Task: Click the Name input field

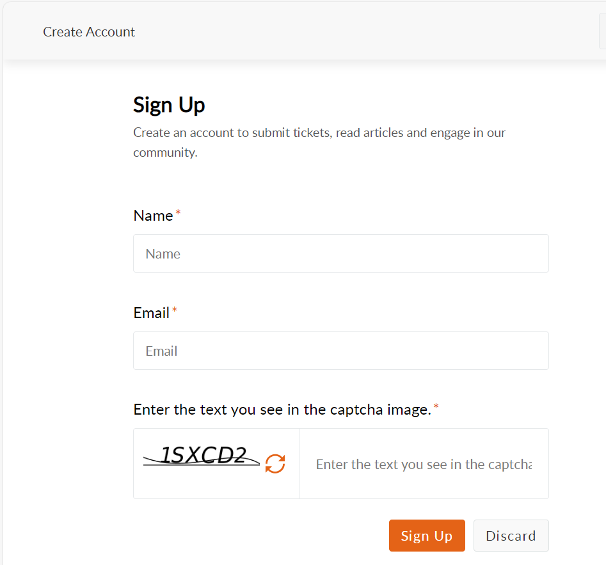Action: (340, 253)
